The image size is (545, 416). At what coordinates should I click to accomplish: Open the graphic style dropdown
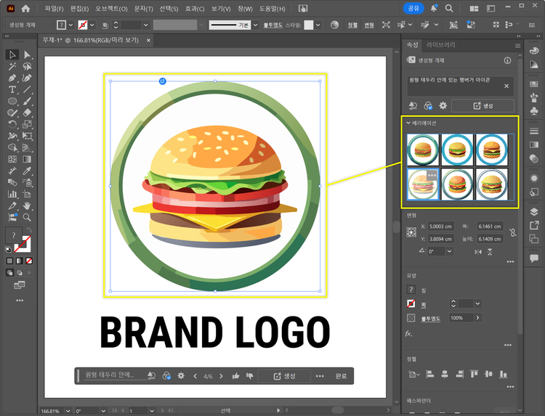pyautogui.click(x=318, y=25)
